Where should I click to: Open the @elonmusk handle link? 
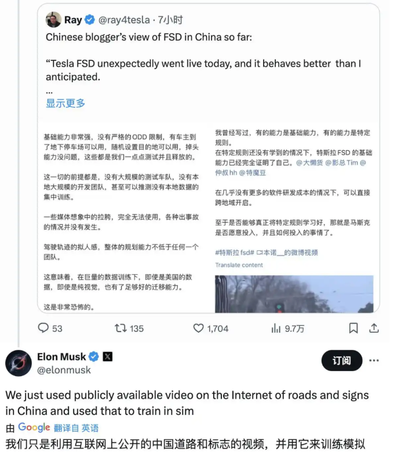pyautogui.click(x=64, y=370)
